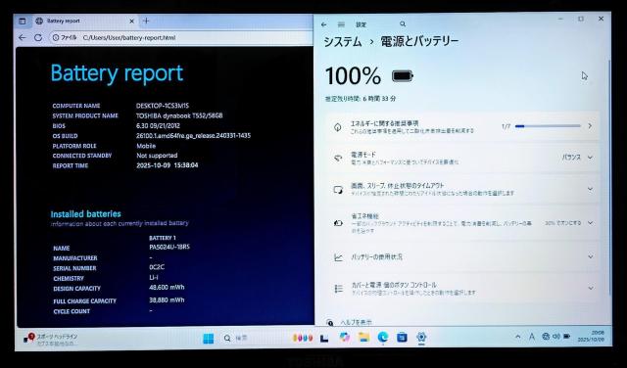Click the colorful figures icon on taskbar
Screen dimensions: 627x368
303,338
